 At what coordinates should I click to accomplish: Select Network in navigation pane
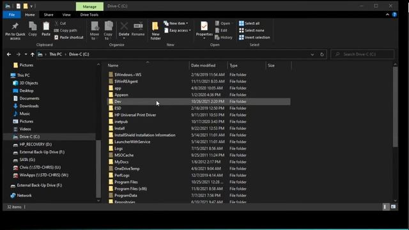click(x=21, y=195)
